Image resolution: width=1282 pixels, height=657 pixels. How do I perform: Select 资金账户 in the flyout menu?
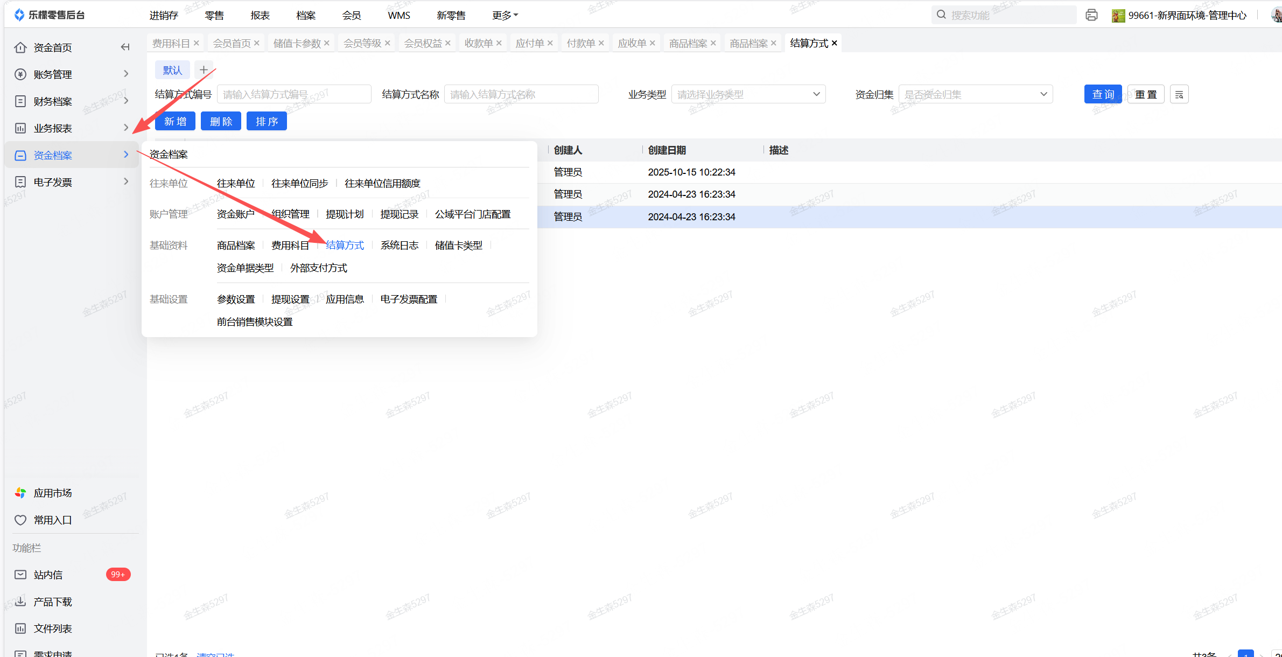(235, 214)
